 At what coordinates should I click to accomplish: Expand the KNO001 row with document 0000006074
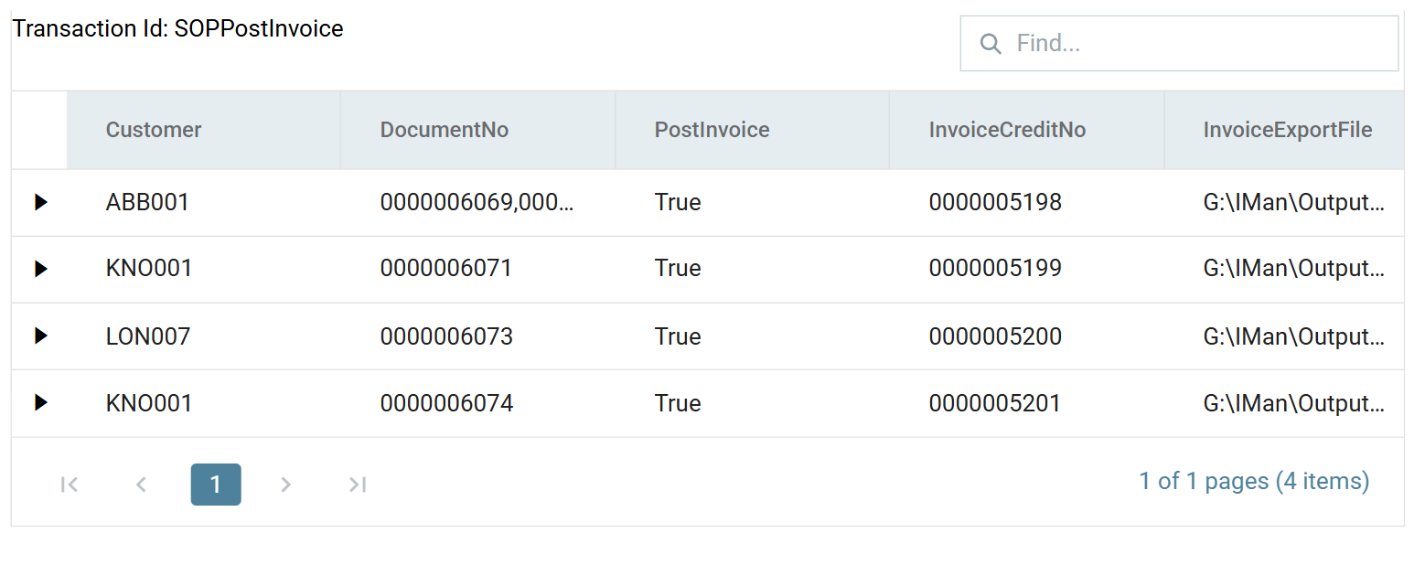click(x=40, y=402)
